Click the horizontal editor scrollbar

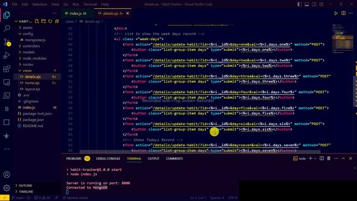200,151
